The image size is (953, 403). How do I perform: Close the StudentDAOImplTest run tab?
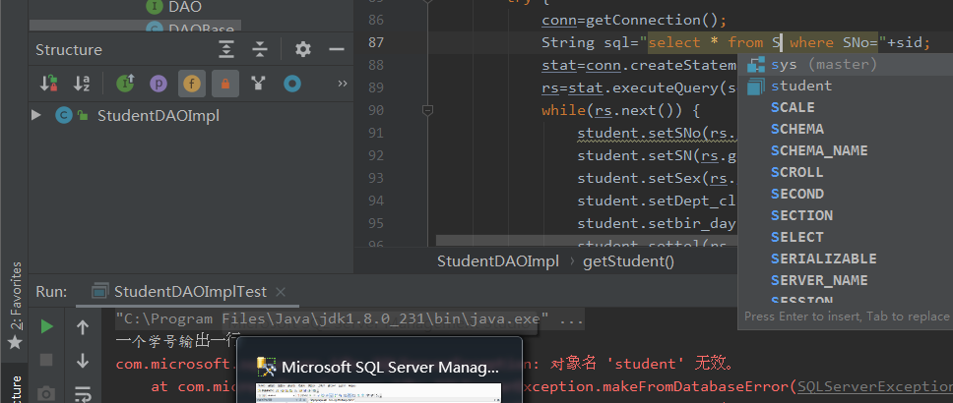click(280, 292)
